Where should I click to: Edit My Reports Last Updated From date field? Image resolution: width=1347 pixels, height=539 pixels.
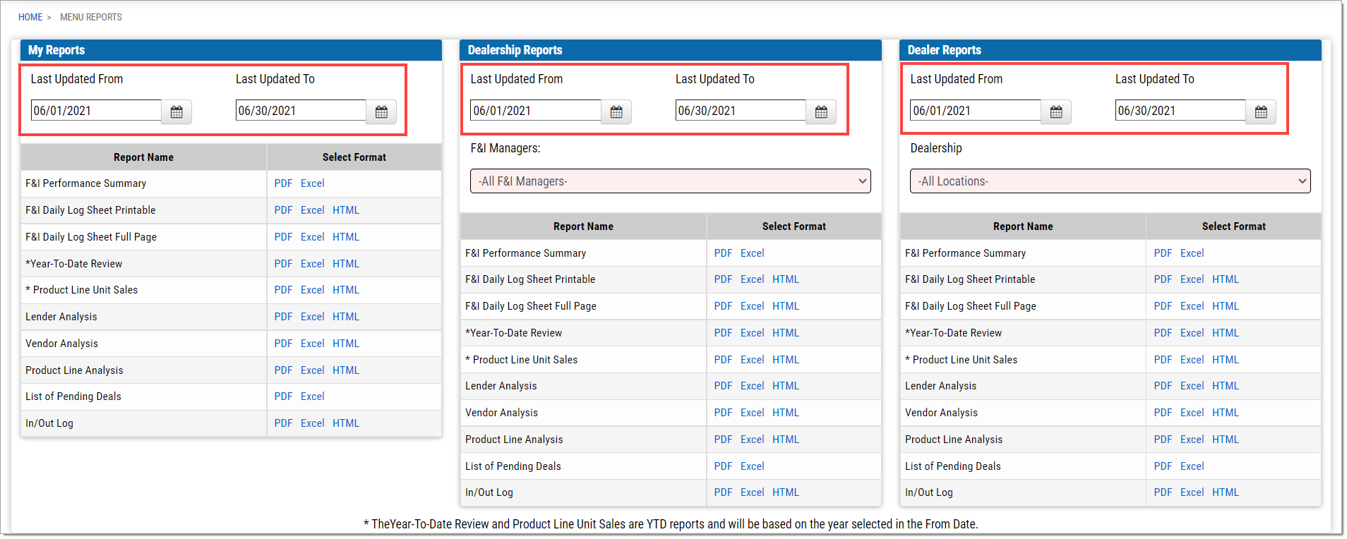click(96, 111)
